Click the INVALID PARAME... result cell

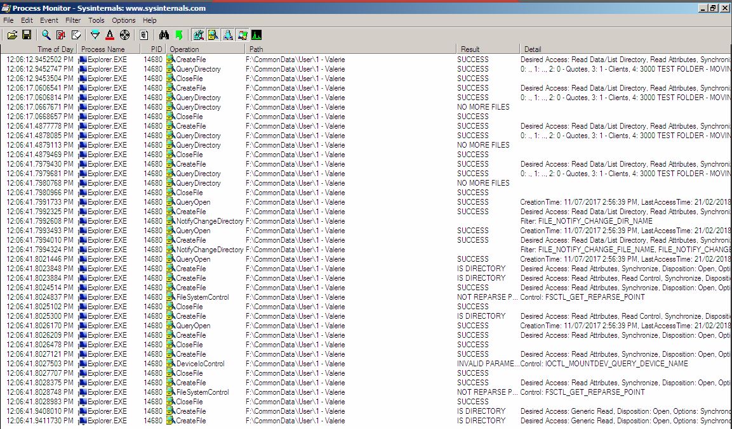tap(488, 364)
